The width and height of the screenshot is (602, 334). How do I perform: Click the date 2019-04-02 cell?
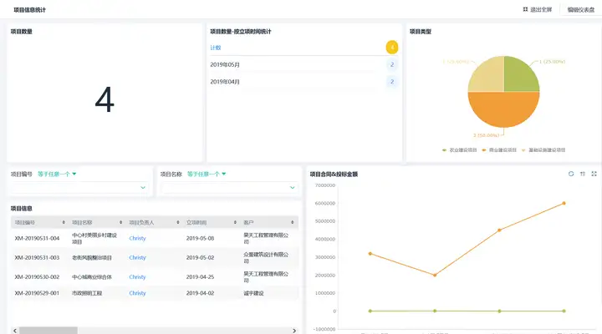tap(200, 293)
